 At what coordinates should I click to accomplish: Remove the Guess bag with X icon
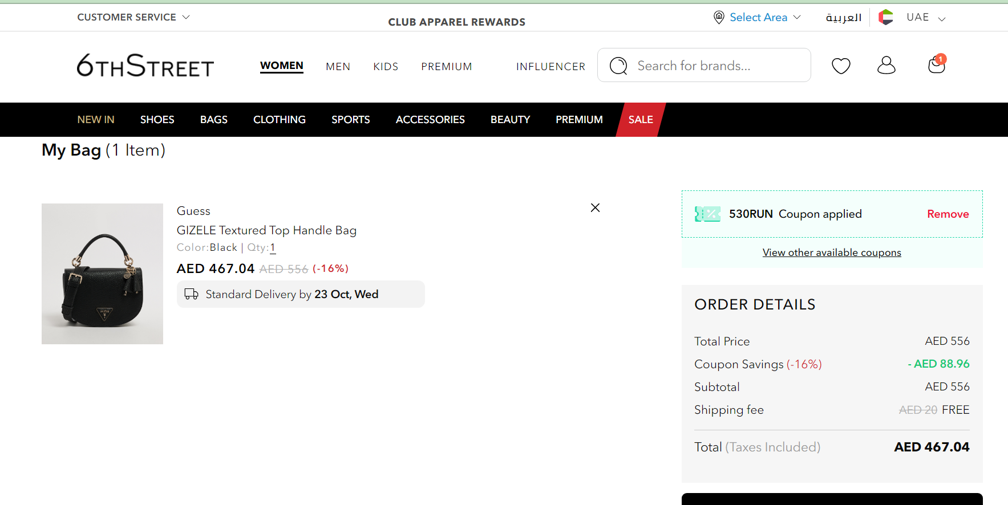595,207
